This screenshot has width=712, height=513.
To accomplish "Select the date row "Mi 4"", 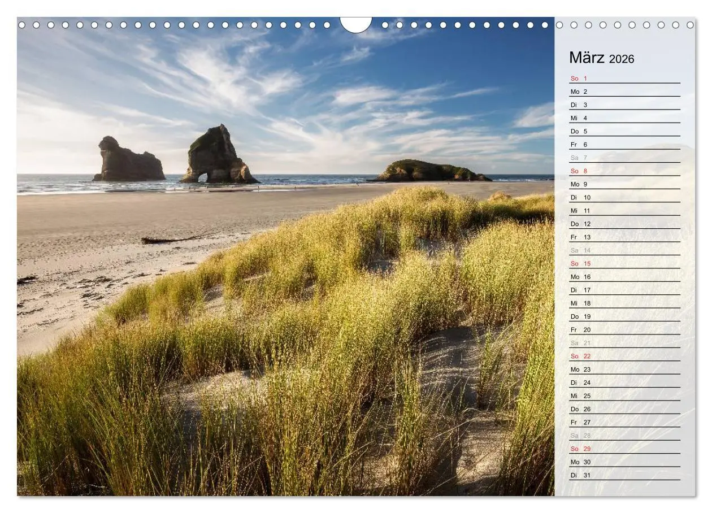I will pos(624,118).
